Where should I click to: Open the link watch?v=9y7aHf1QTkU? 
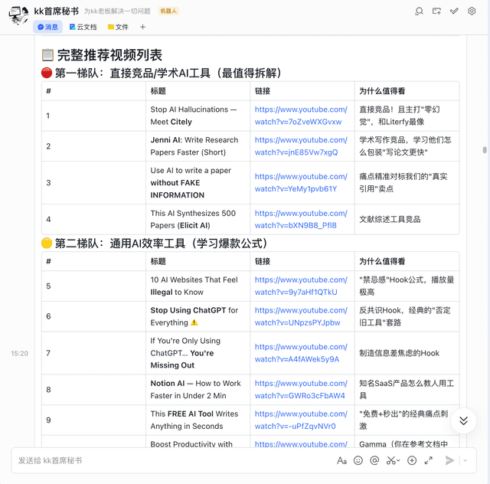(301, 286)
